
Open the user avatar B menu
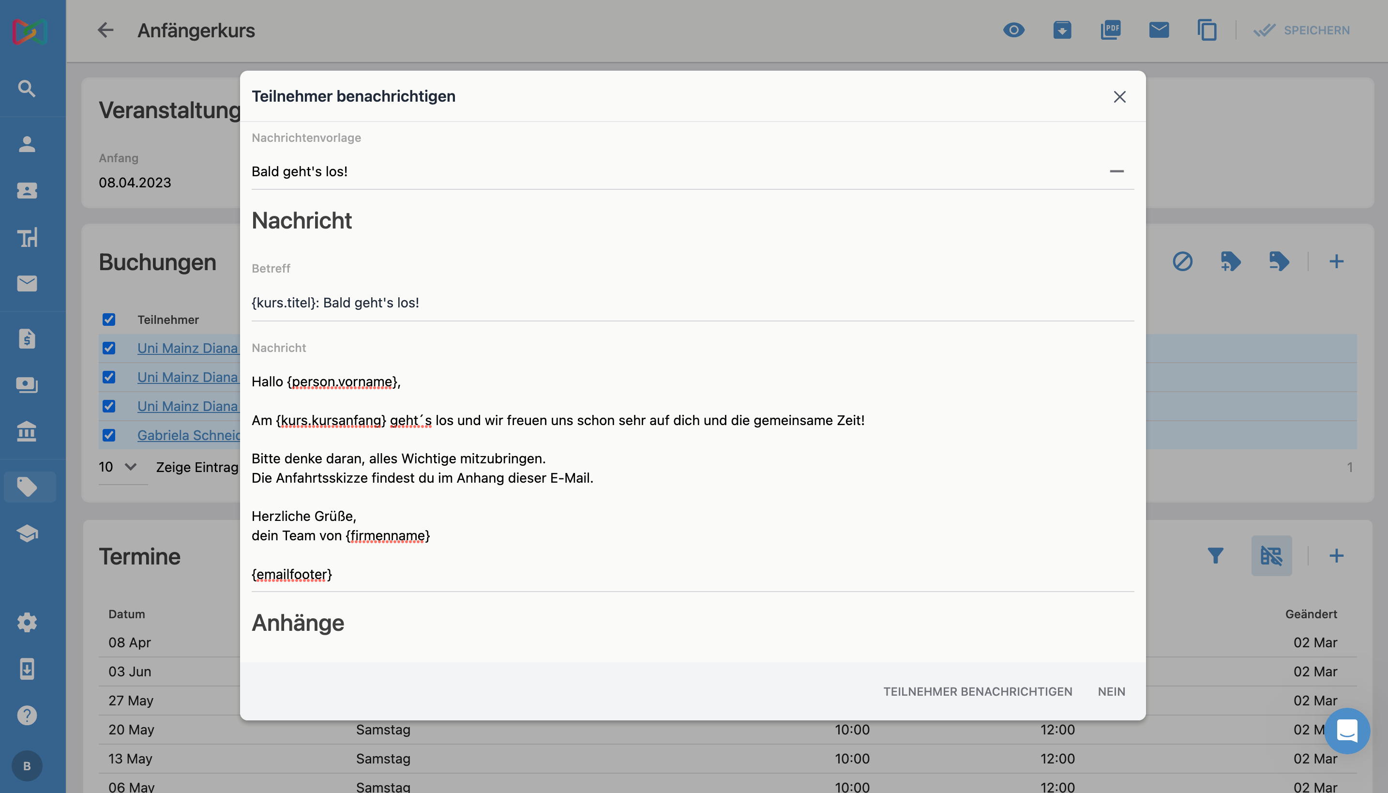[27, 766]
